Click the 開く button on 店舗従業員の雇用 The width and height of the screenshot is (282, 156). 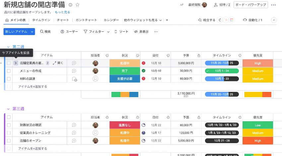tap(58, 63)
